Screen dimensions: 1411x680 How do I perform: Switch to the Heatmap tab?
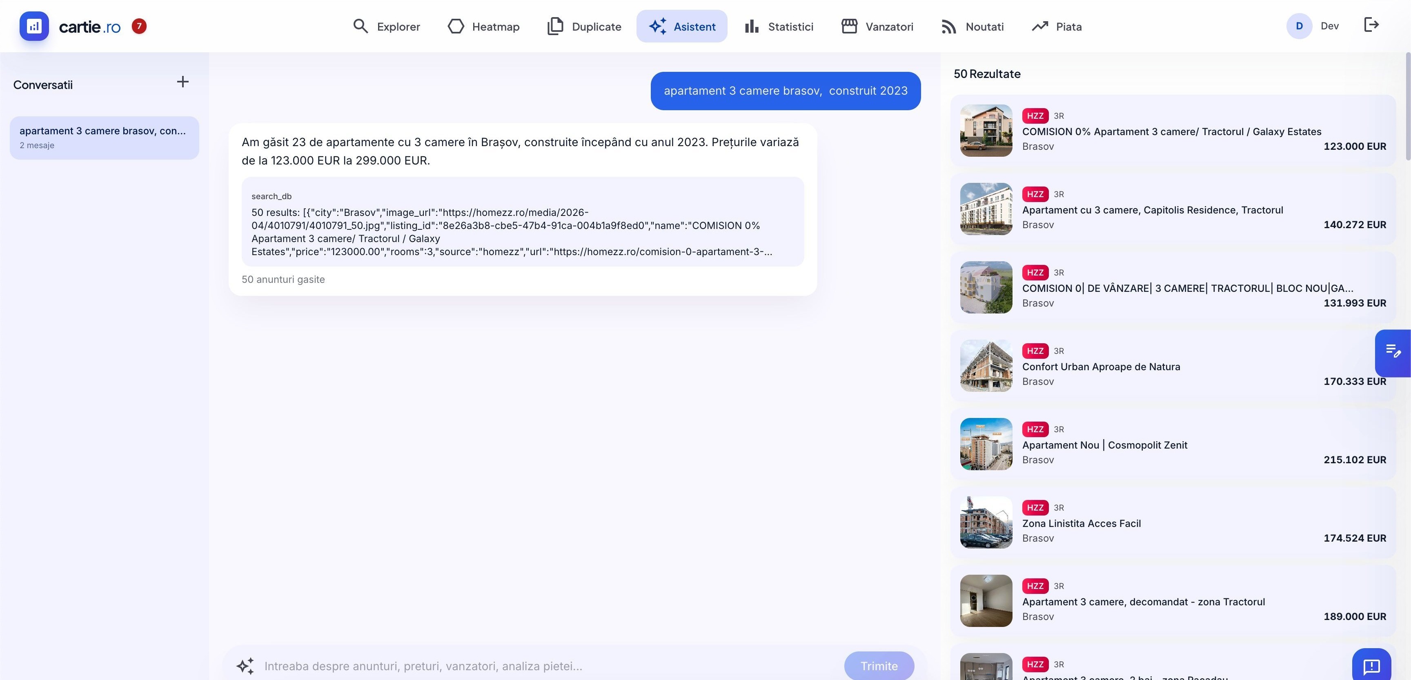click(x=483, y=26)
